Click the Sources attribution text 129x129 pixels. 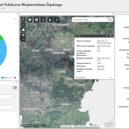81,126
